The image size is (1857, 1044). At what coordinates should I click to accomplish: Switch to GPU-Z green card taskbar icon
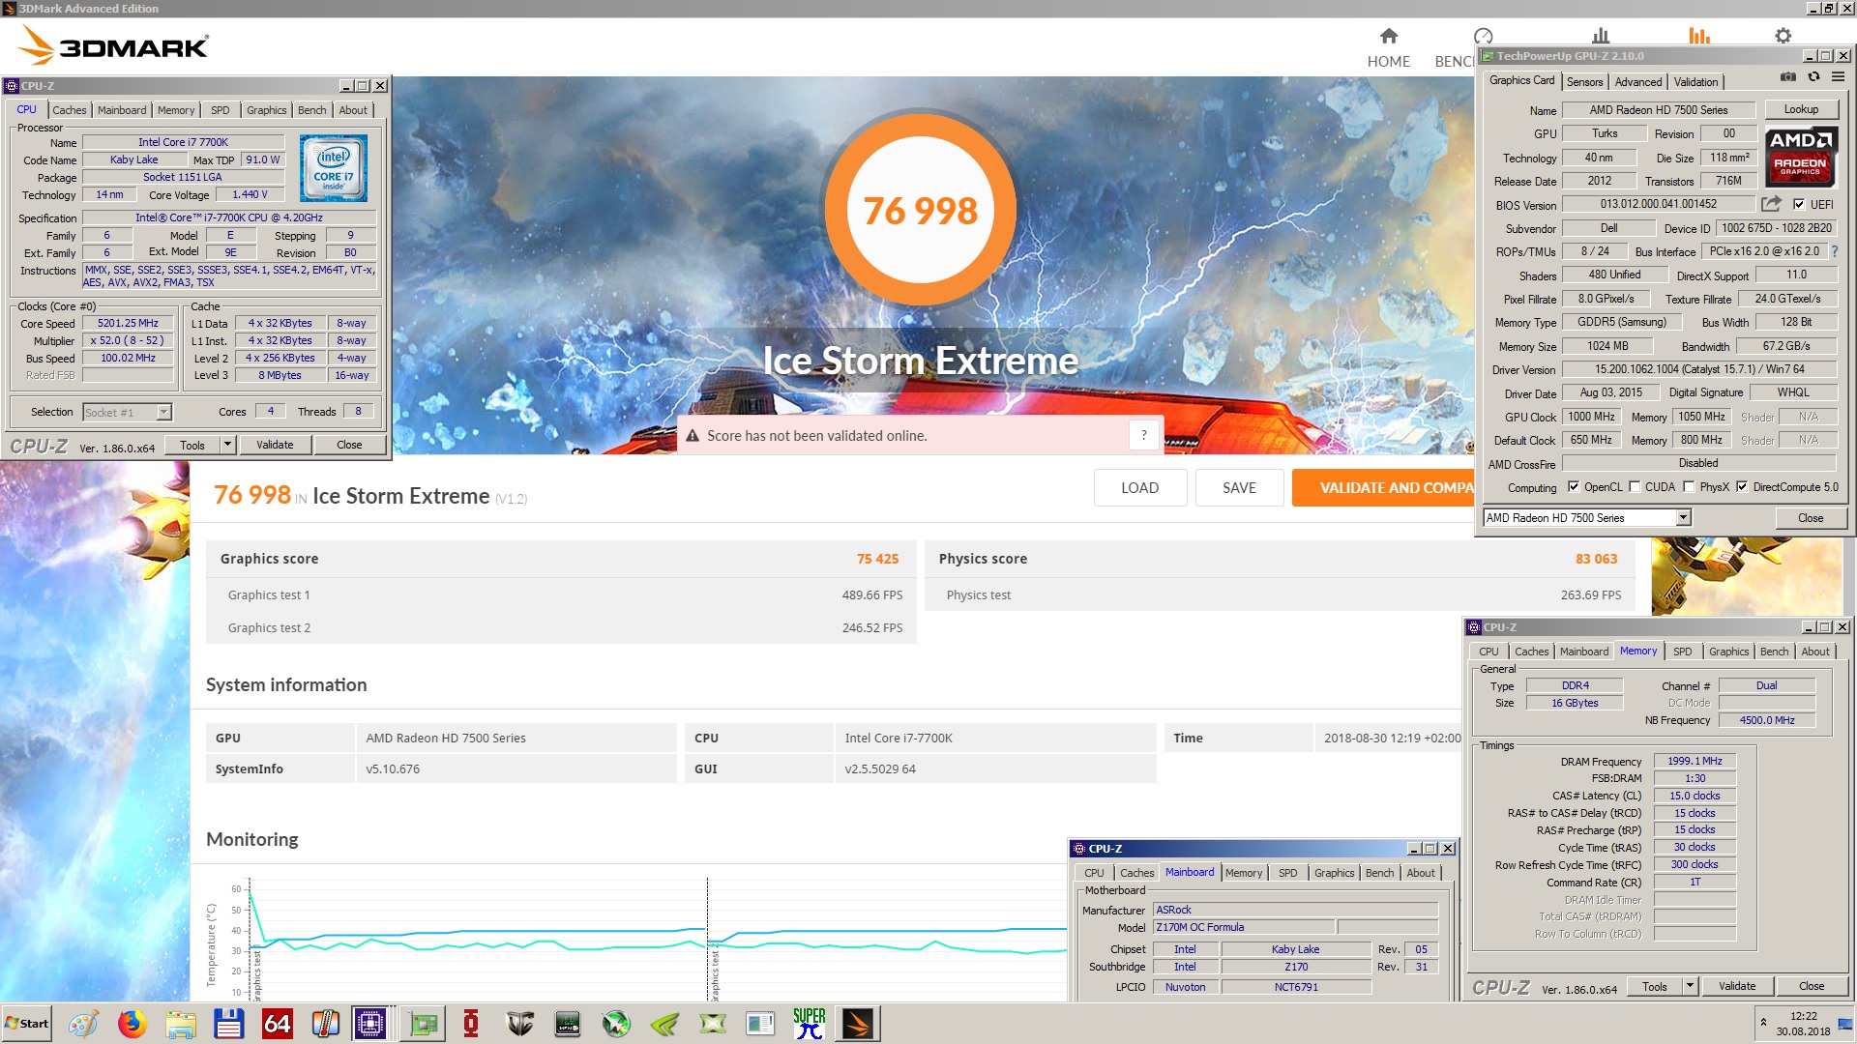pyautogui.click(x=423, y=1024)
